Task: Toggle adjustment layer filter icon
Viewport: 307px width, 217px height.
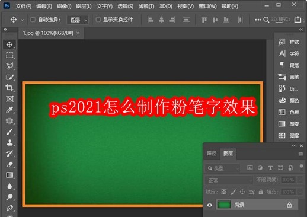Action: (x=260, y=168)
